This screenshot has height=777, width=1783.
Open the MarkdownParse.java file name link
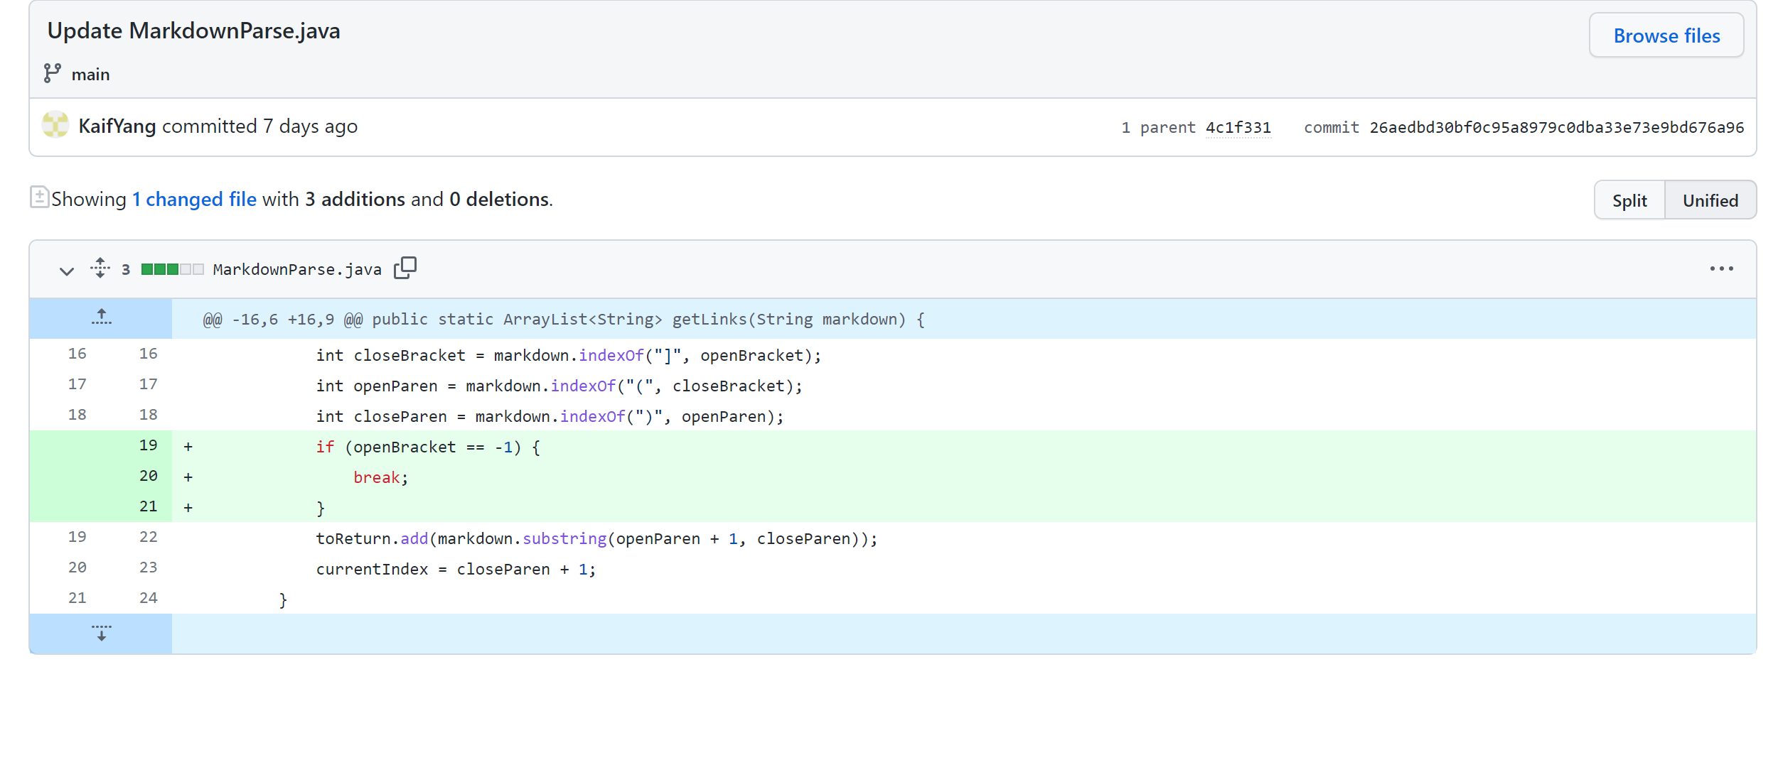point(297,269)
